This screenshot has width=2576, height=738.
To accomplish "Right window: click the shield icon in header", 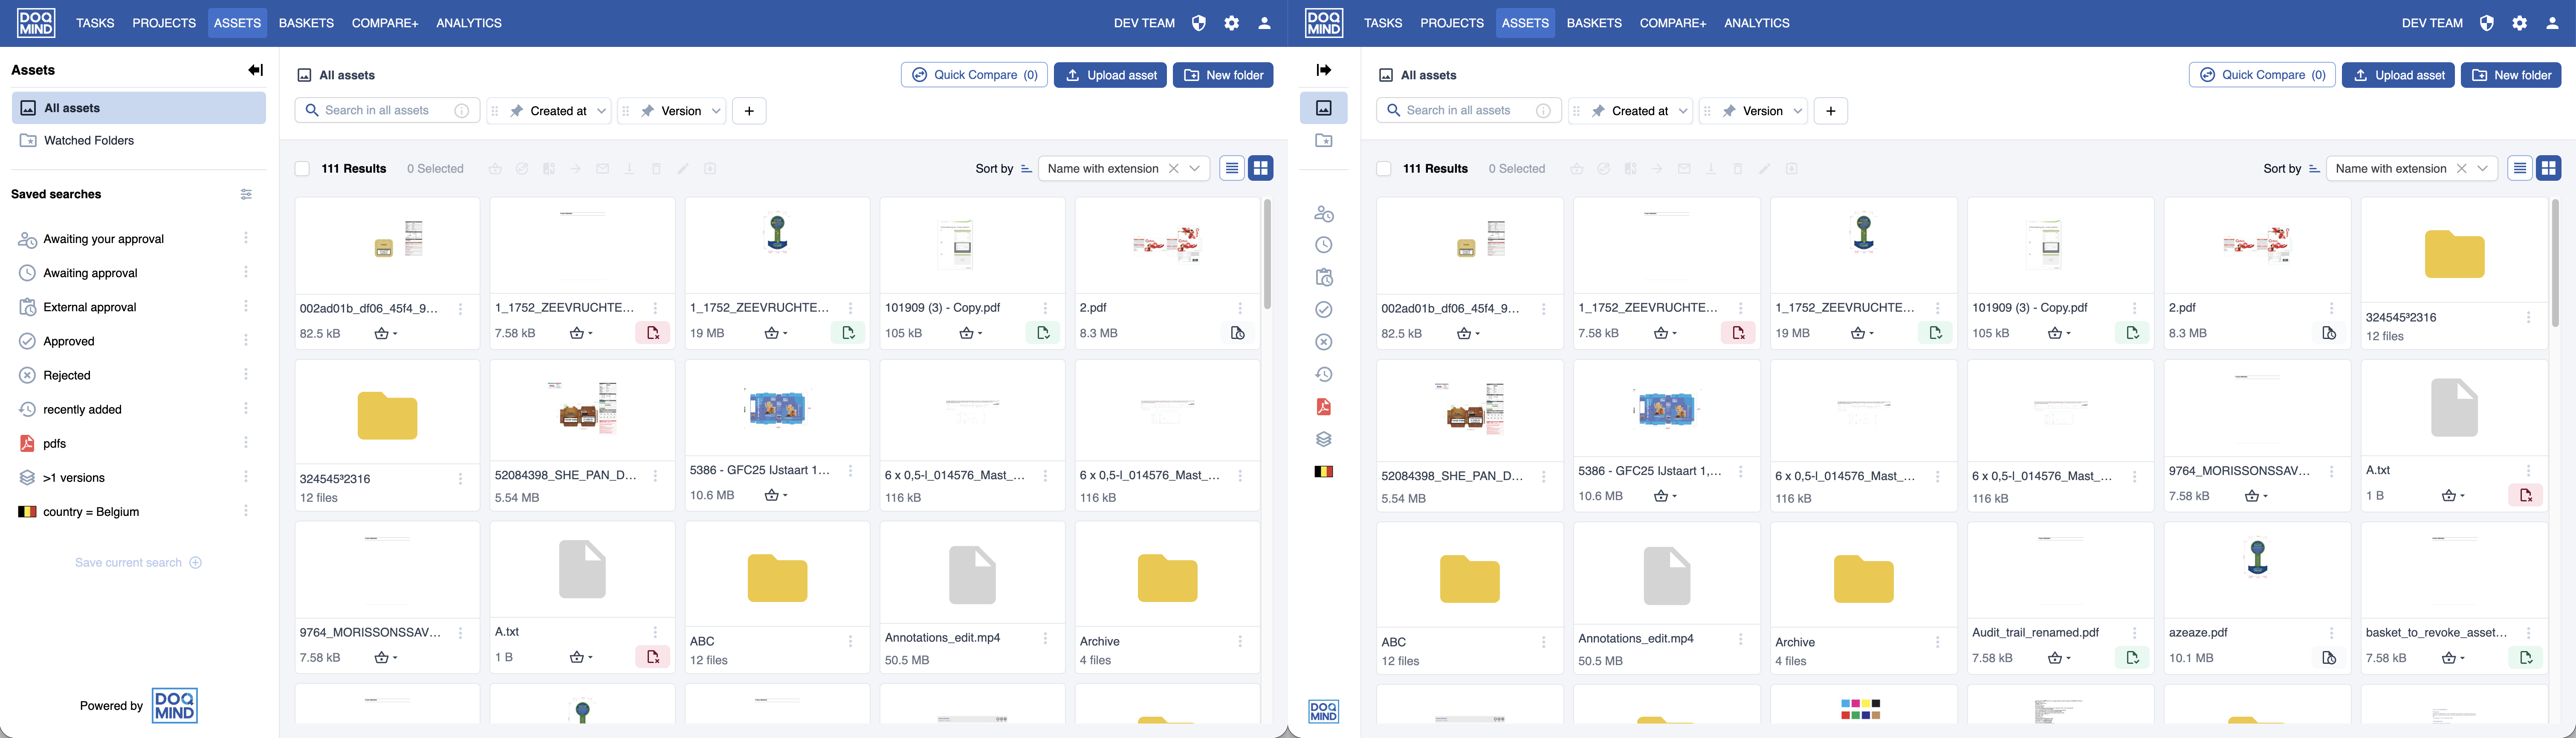I will click(x=2486, y=23).
